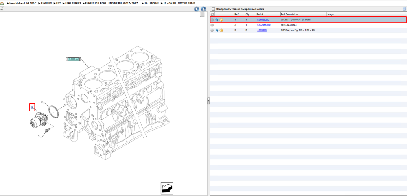The image size is (407, 196).
Task: Go to the home icon in breadcrumb
Action: pyautogui.click(x=2, y=3)
